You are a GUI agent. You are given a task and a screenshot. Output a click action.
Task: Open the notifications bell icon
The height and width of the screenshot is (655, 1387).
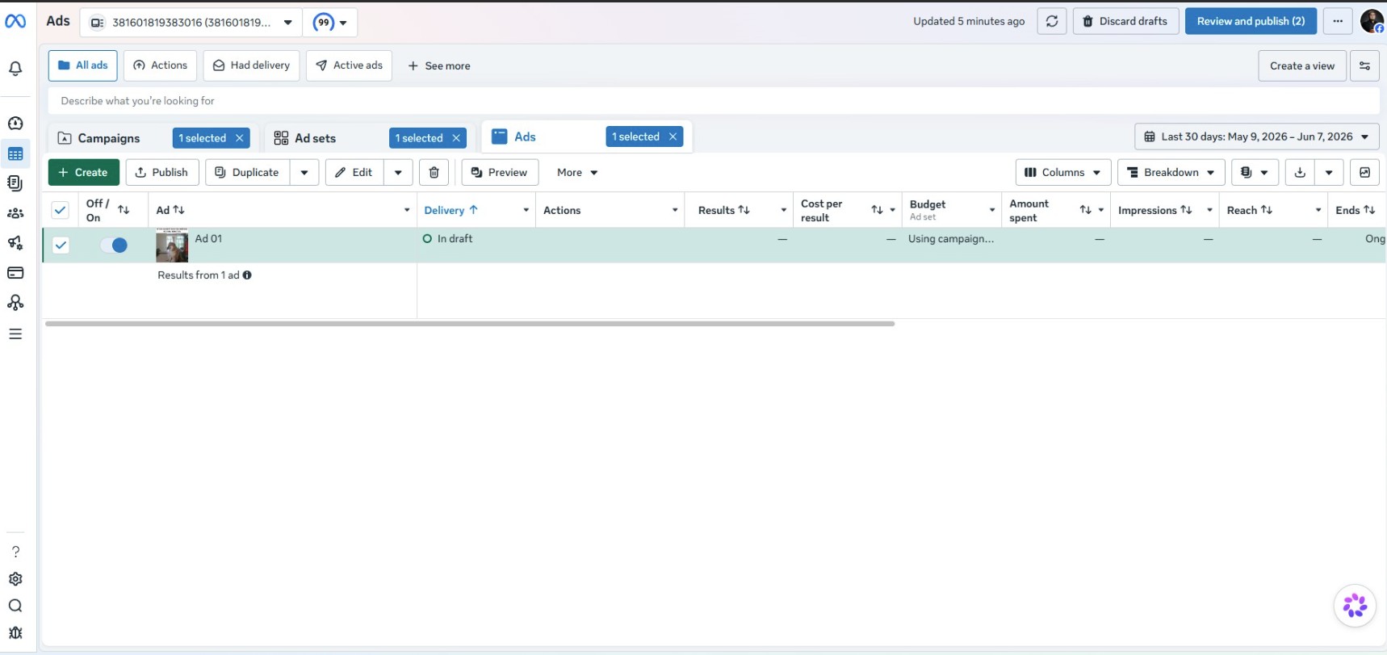coord(15,69)
